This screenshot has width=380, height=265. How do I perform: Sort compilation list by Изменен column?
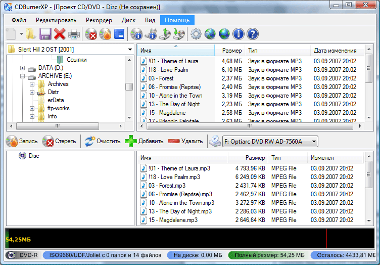click(x=336, y=158)
